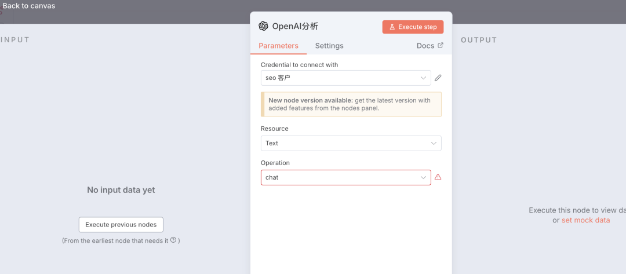626x274 pixels.
Task: Click the New node version available notice
Action: coord(351,104)
